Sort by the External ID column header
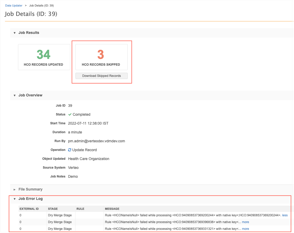 tap(29, 209)
